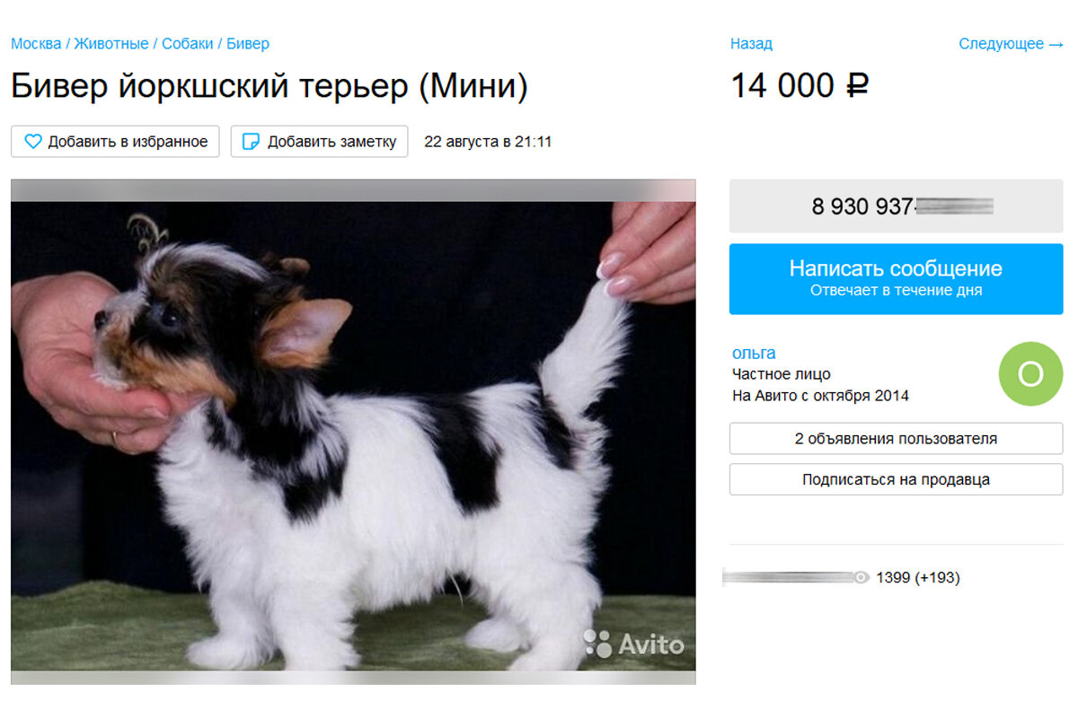Open seller profile link ольга

754,353
